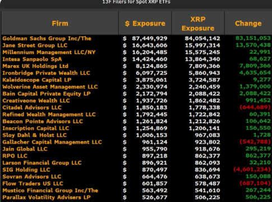Select the Goldman Sachs Group Inc/The row
This screenshot has width=272, height=202.
click(136, 38)
